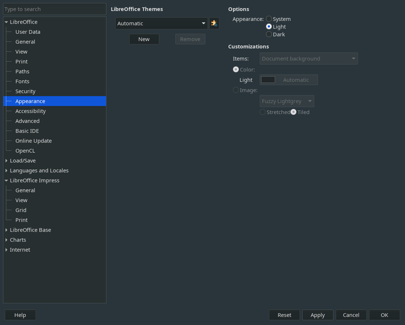This screenshot has height=325, width=405.
Task: Open the OpenCL settings page
Action: (25, 151)
